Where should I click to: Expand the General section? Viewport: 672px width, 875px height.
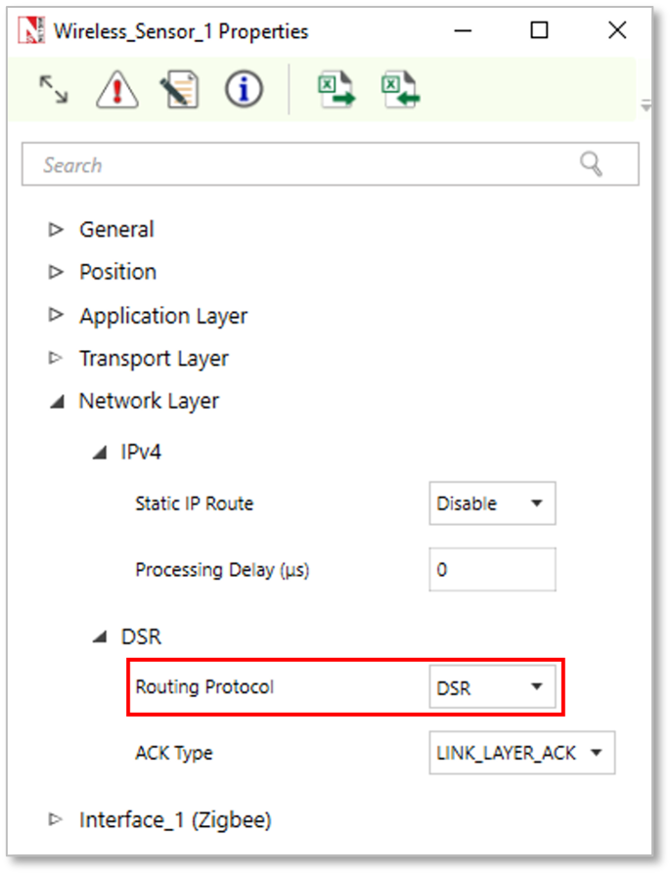coord(57,230)
